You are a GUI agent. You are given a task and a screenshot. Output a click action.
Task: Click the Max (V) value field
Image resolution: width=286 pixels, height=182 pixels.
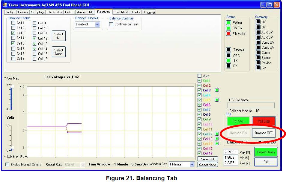pos(231,152)
